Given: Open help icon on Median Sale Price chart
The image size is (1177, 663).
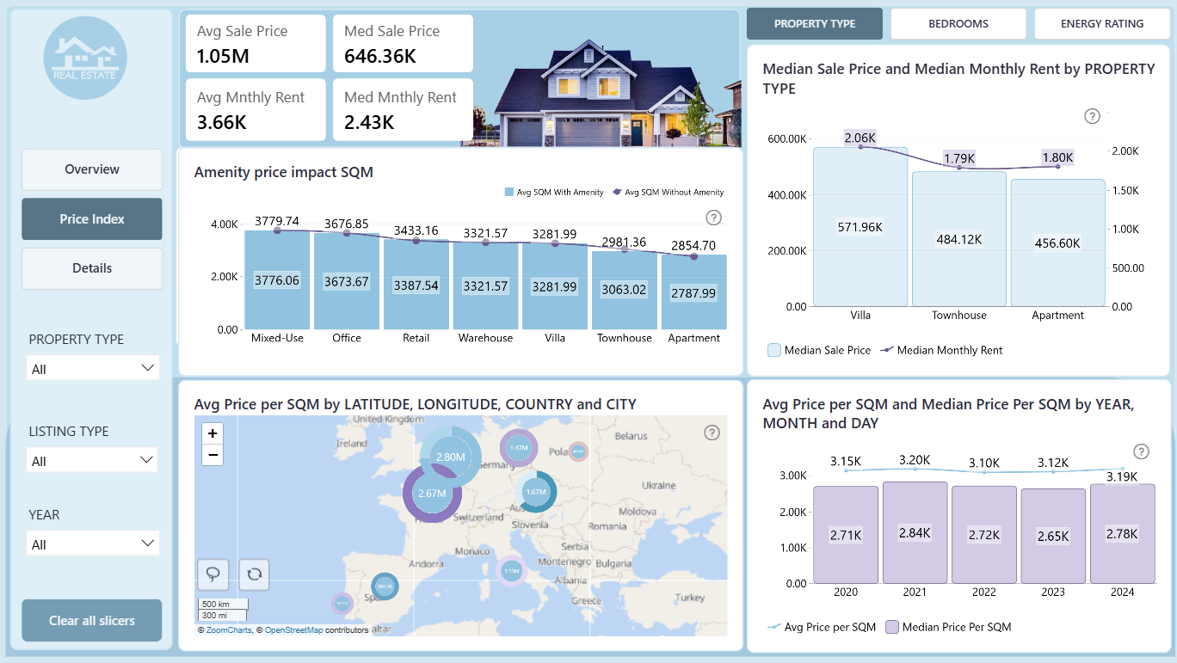Looking at the screenshot, I should pos(1093,116).
